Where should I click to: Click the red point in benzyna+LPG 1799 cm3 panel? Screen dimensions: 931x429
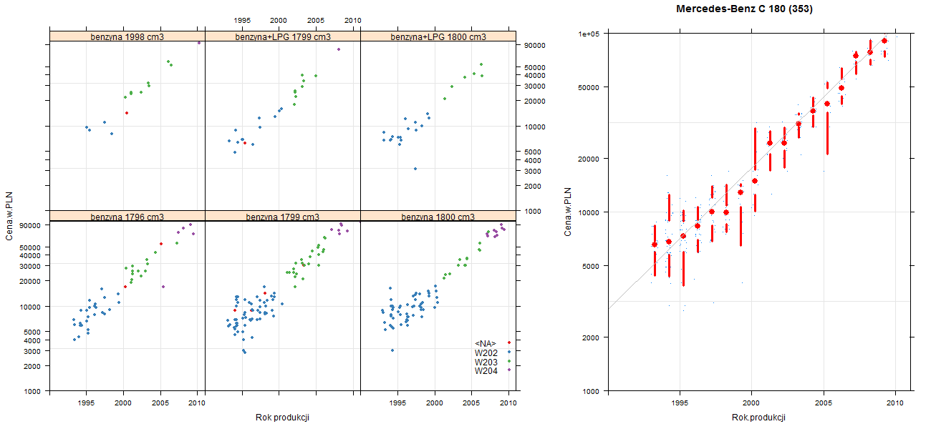coord(245,143)
